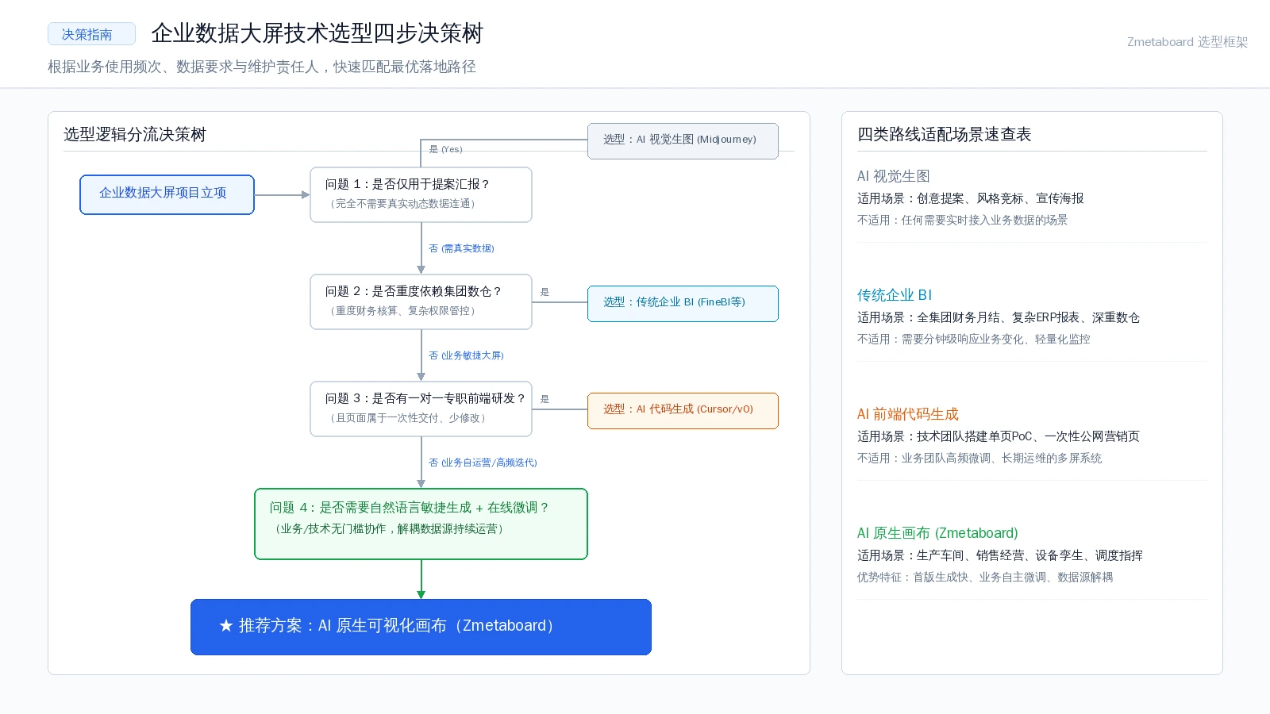Click the (且页面属于一次性交付、少修改) note
This screenshot has width=1270, height=714.
coord(408,418)
